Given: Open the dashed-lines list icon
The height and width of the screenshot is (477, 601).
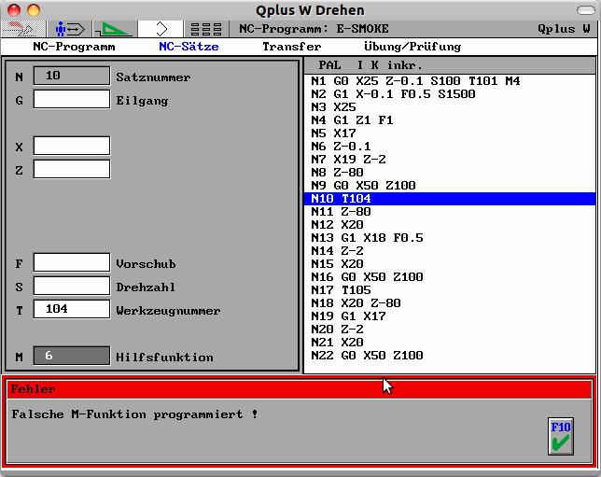Looking at the screenshot, I should pos(206,29).
